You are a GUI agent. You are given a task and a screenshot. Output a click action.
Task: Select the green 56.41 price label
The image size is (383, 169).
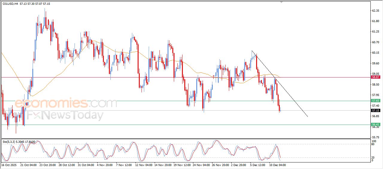coord(375,125)
